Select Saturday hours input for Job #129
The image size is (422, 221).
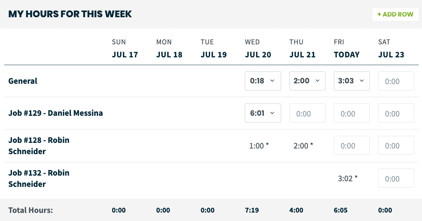tap(396, 113)
